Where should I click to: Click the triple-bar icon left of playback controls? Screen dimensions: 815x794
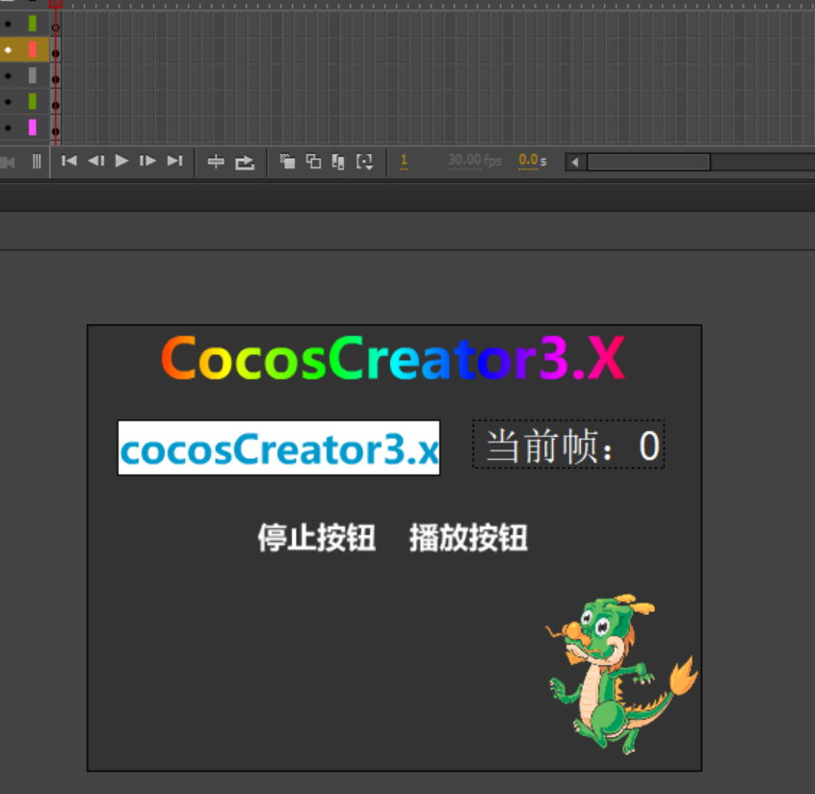click(37, 162)
